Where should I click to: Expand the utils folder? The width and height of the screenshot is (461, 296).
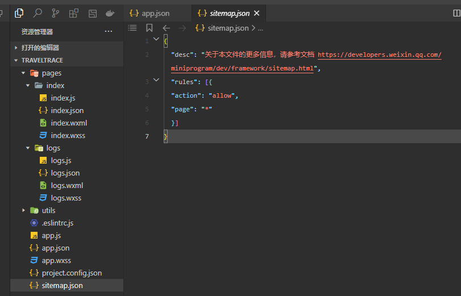click(x=67, y=210)
